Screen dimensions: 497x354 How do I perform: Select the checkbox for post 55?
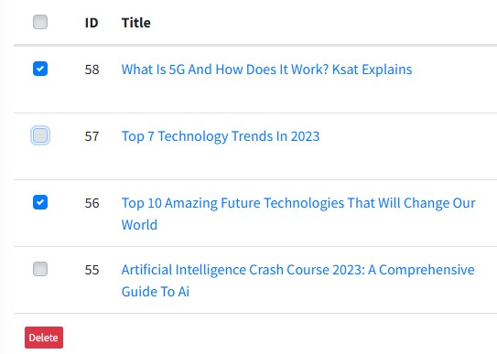[x=40, y=269]
